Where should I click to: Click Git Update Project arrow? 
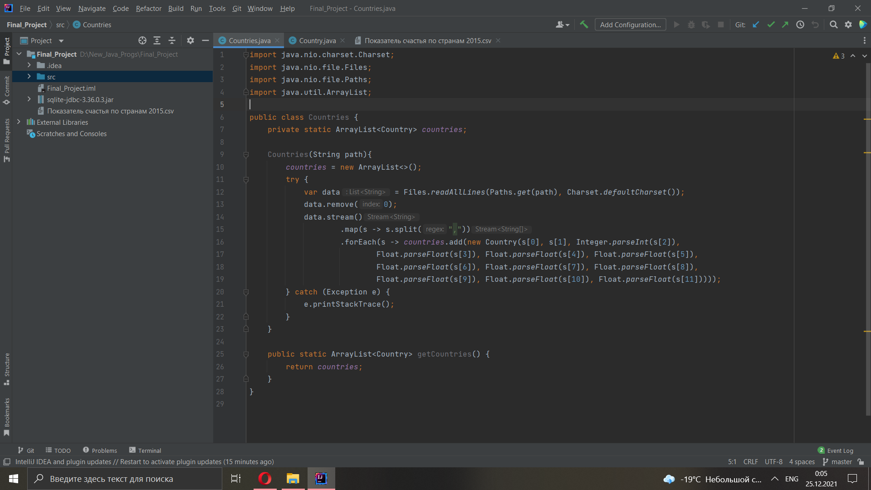[x=756, y=24]
